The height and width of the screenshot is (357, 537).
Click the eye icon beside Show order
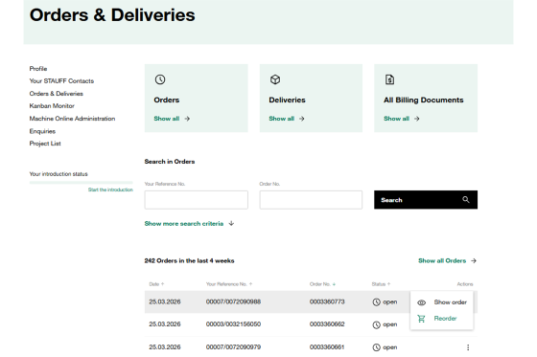422,302
